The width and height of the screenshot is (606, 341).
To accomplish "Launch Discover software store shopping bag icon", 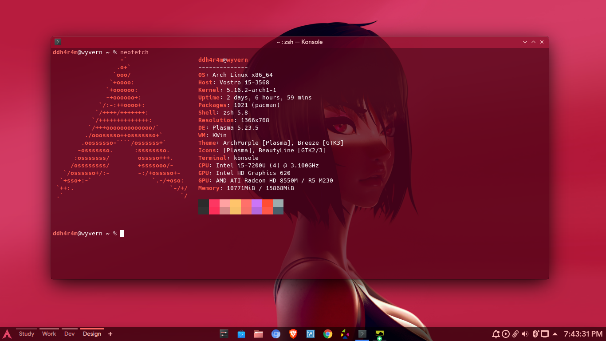I will [x=241, y=334].
